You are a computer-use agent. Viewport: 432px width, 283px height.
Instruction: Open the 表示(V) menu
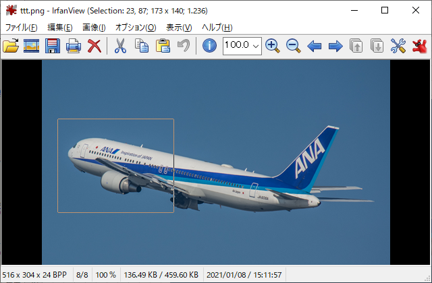pyautogui.click(x=179, y=28)
